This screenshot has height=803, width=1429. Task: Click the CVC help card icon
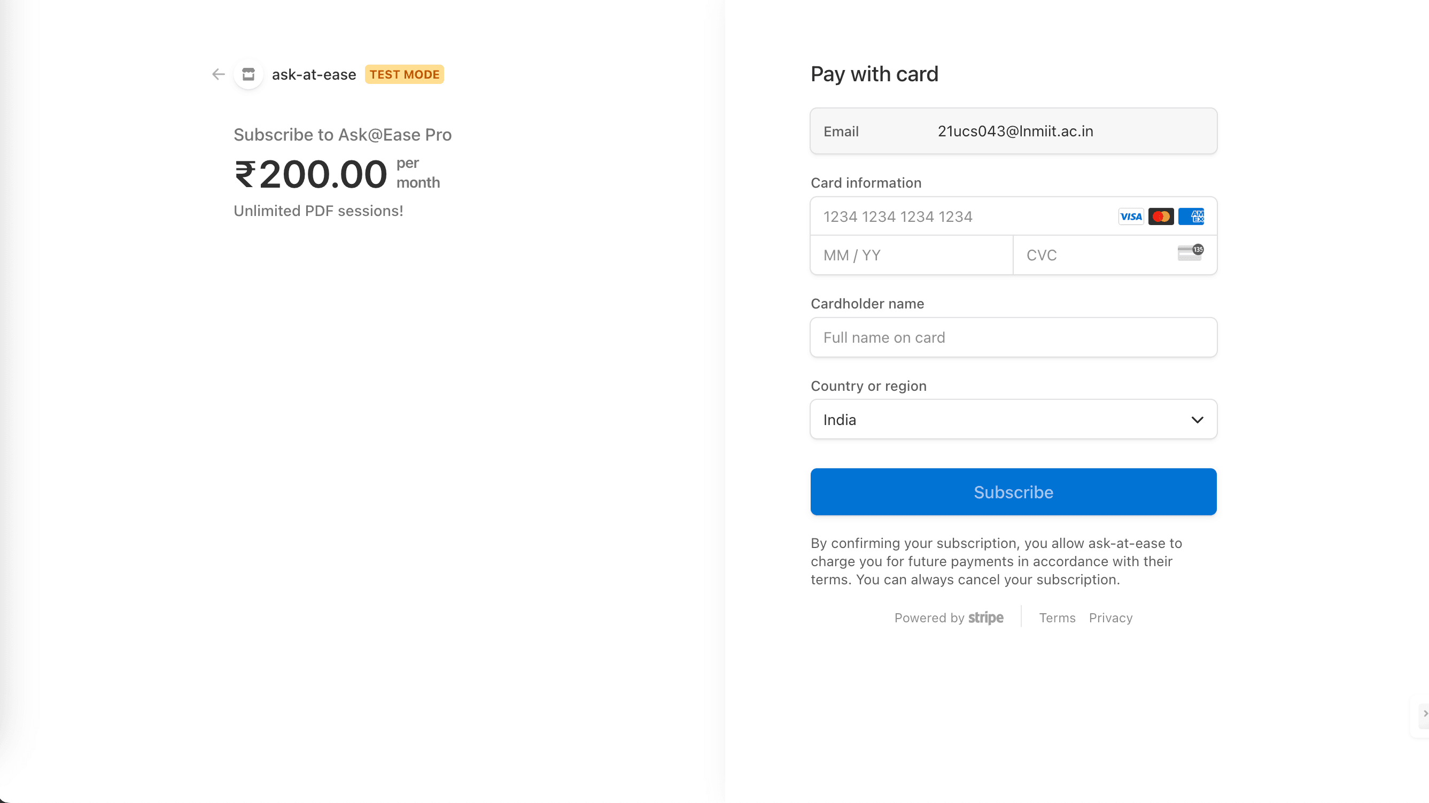coord(1191,252)
